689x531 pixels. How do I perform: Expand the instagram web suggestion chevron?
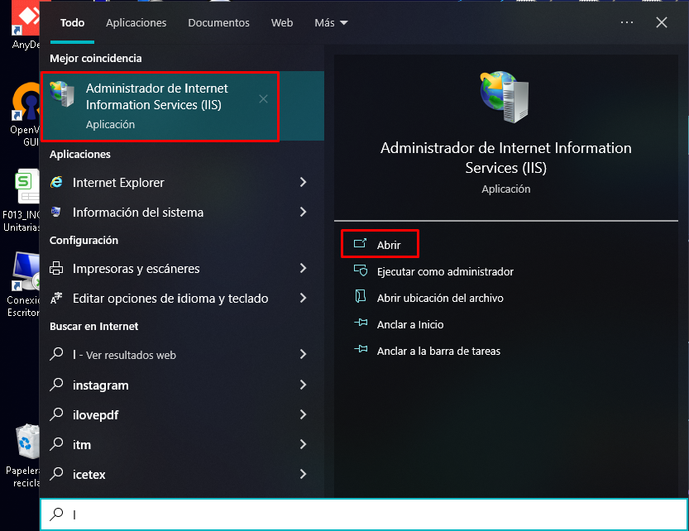point(303,385)
